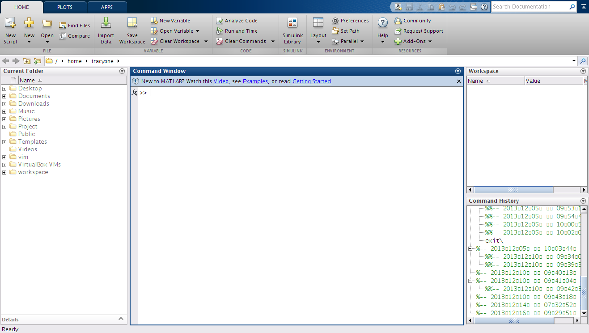Open Preferences gear icon
This screenshot has height=333, width=589.
pos(335,21)
